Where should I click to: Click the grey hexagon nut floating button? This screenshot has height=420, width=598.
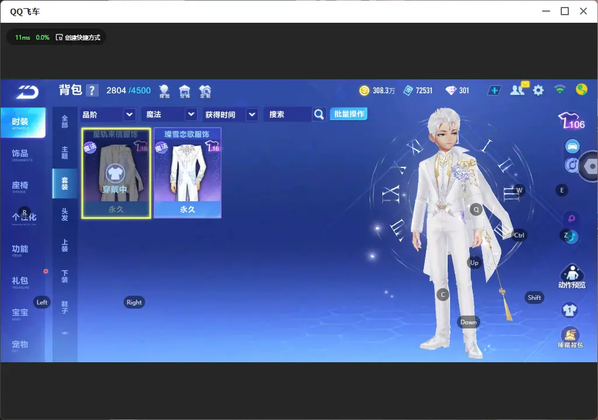click(590, 166)
